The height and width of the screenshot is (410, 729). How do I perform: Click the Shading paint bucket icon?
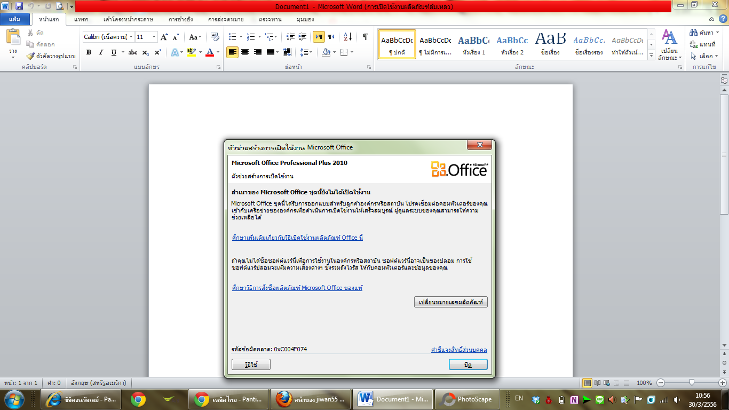326,52
